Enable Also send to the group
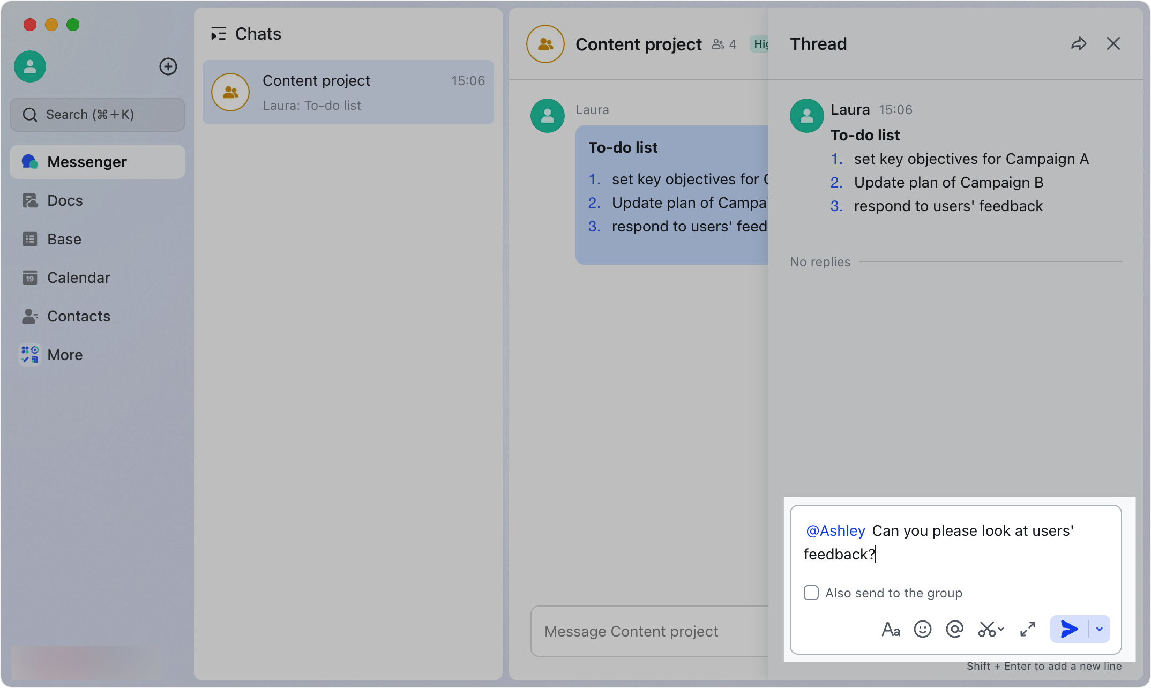The height and width of the screenshot is (688, 1151). 811,593
